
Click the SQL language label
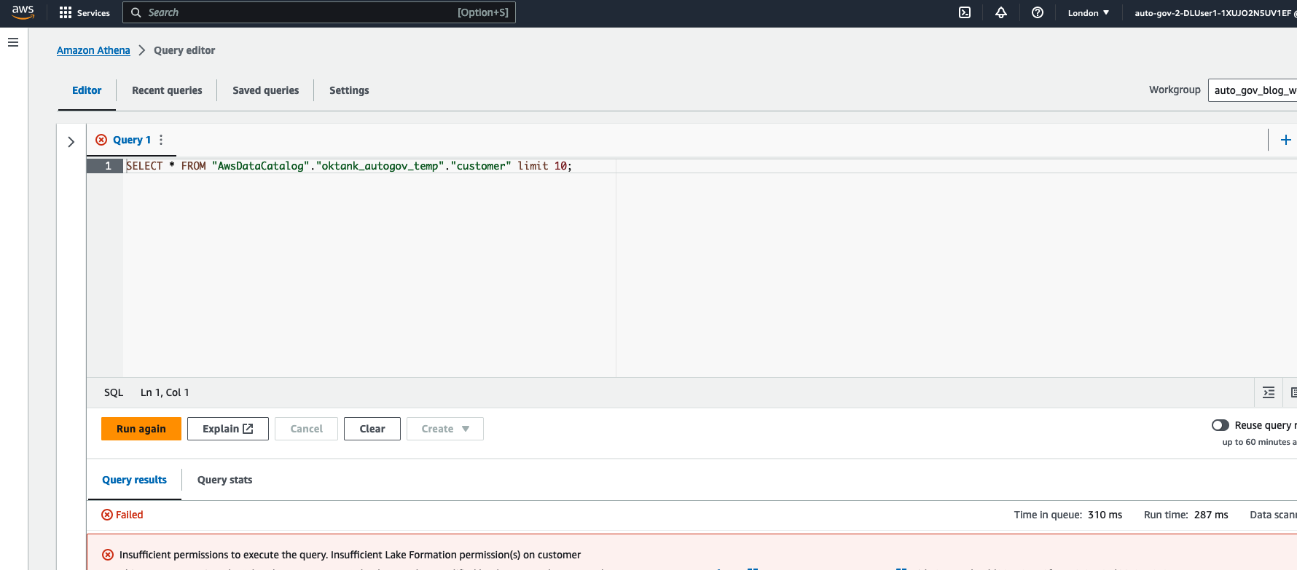tap(114, 392)
